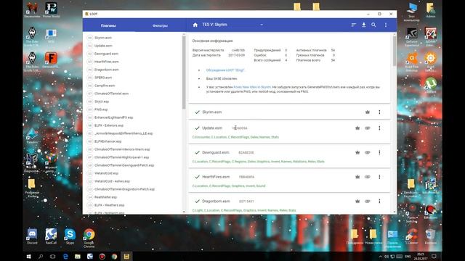Select WetandCold - Ashes.esp in the sidebar

pos(112,181)
